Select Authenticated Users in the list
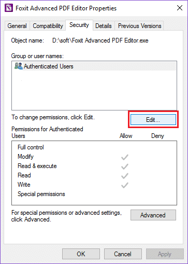The width and height of the screenshot is (188, 264). [x=94, y=66]
